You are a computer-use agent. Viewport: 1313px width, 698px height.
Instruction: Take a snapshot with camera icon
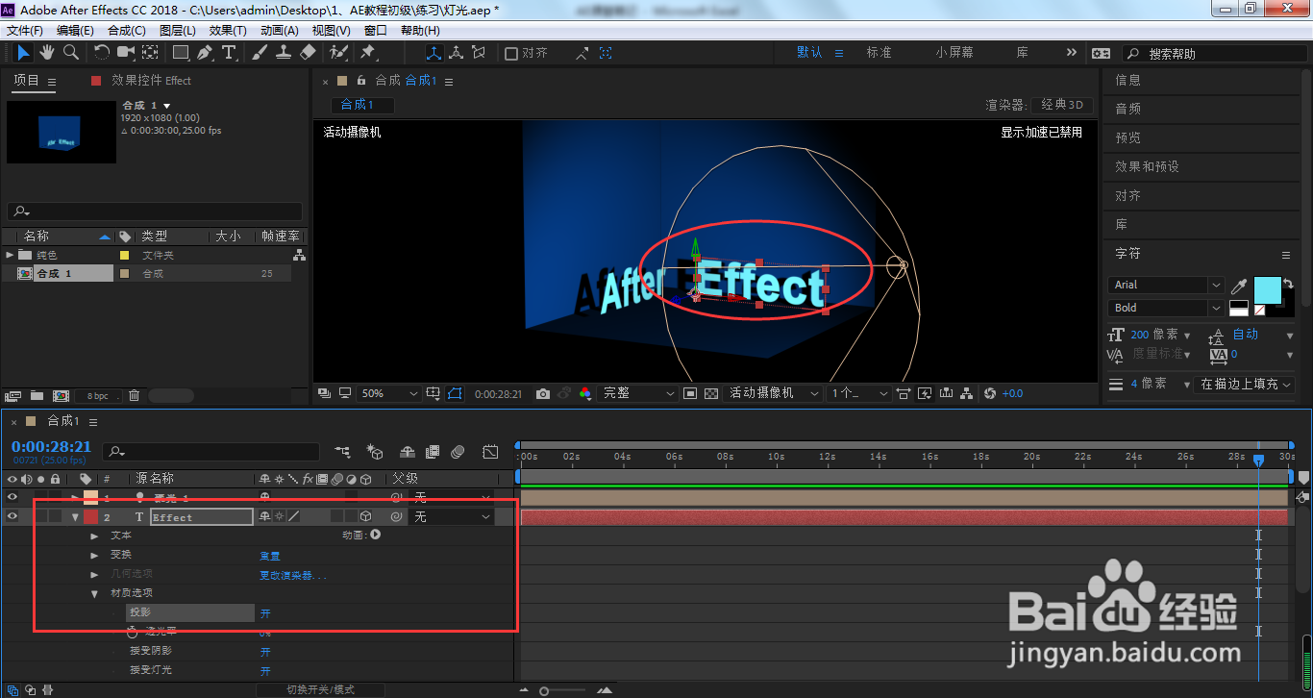tap(543, 393)
